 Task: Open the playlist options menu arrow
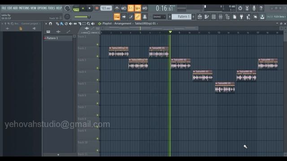(46, 24)
